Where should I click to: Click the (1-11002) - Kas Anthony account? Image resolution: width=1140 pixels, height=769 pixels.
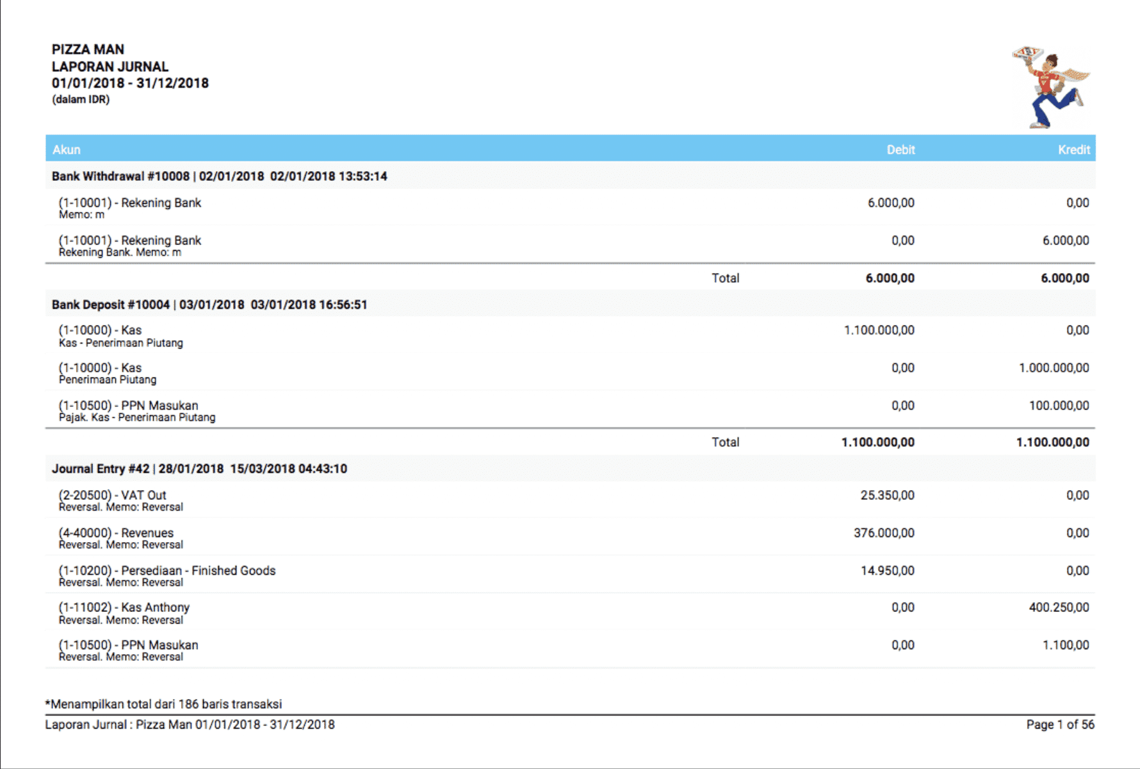(124, 607)
